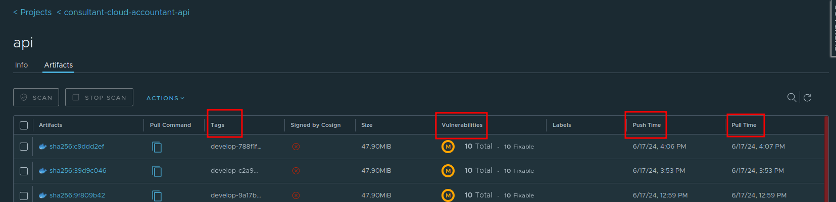Image resolution: width=836 pixels, height=202 pixels.
Task: Select the Artifacts tab
Action: 59,65
